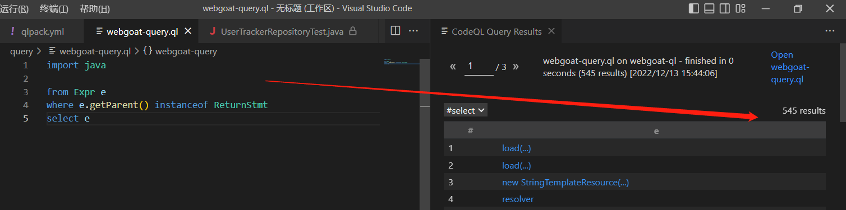
Task: Open the 运行(R) menu
Action: 15,8
